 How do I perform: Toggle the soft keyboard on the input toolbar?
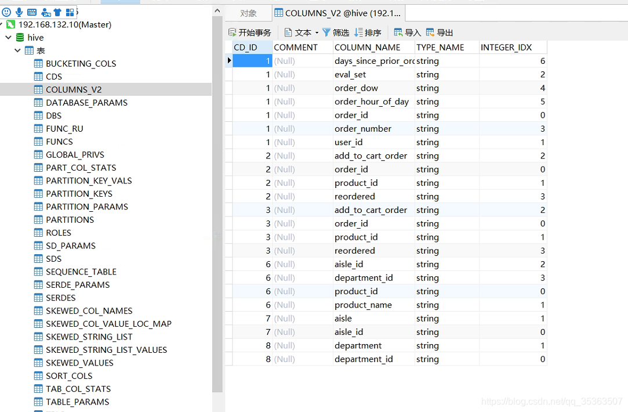pos(33,12)
